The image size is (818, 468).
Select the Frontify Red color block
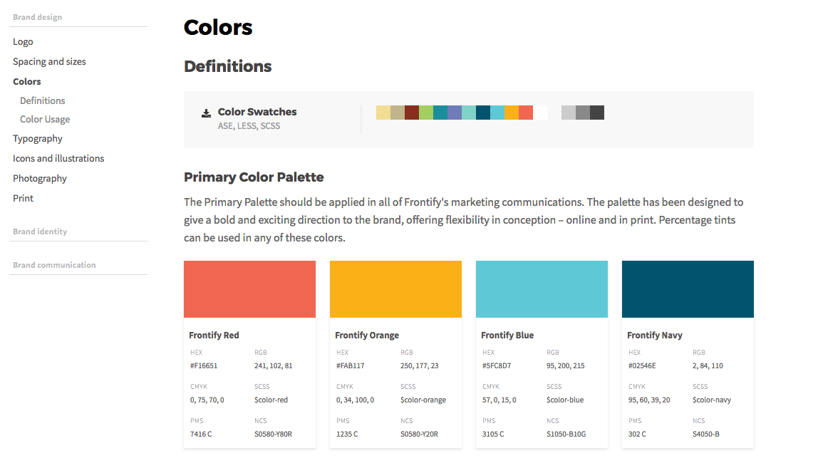pos(249,289)
